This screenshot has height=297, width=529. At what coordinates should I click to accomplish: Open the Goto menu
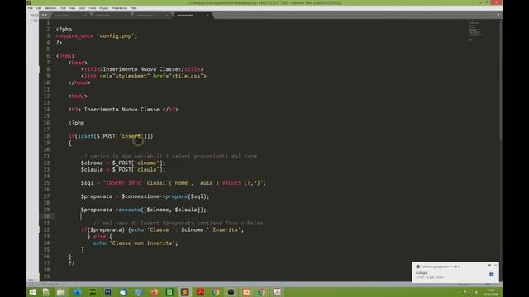pos(82,8)
